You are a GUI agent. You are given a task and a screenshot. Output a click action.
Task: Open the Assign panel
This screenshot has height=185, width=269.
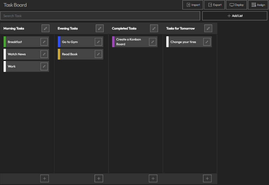click(x=258, y=5)
